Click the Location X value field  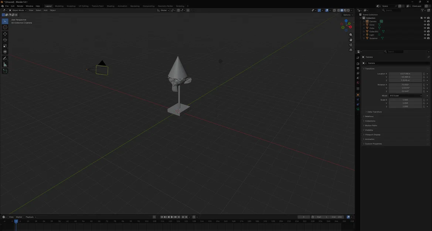(405, 74)
